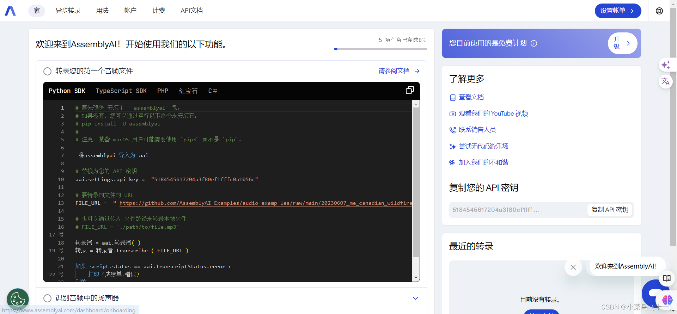The width and height of the screenshot is (677, 314).
Task: Open the 尝试无代码游乐场 link
Action: (483, 146)
